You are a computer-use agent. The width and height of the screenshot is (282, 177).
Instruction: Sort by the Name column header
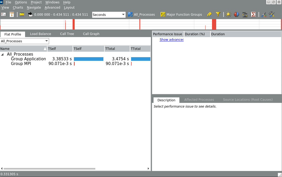pos(23,49)
